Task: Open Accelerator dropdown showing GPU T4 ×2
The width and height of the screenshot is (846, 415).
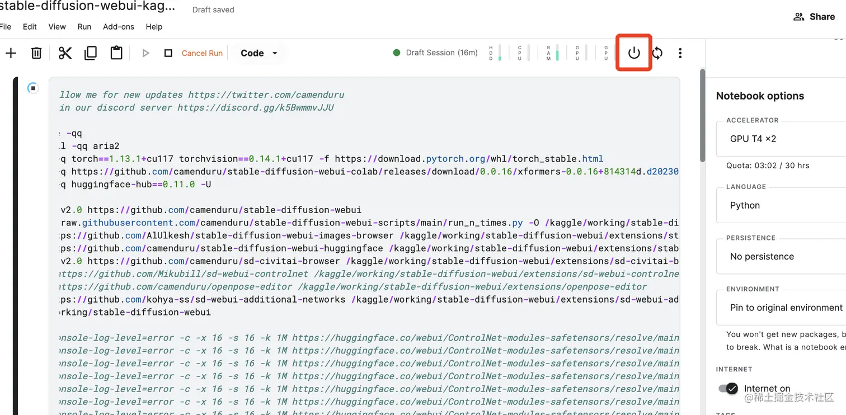Action: click(781, 139)
